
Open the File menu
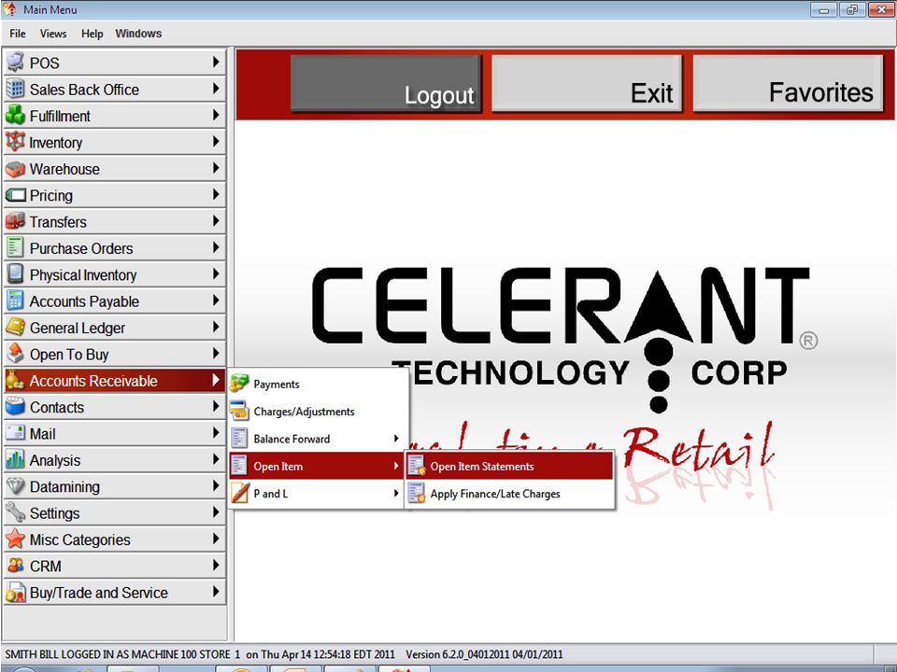(x=18, y=34)
